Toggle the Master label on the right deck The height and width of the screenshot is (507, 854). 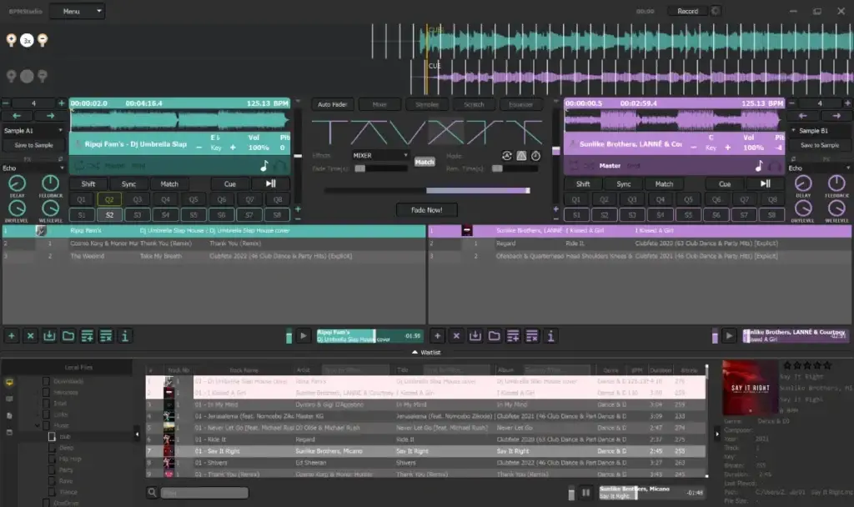pyautogui.click(x=610, y=166)
